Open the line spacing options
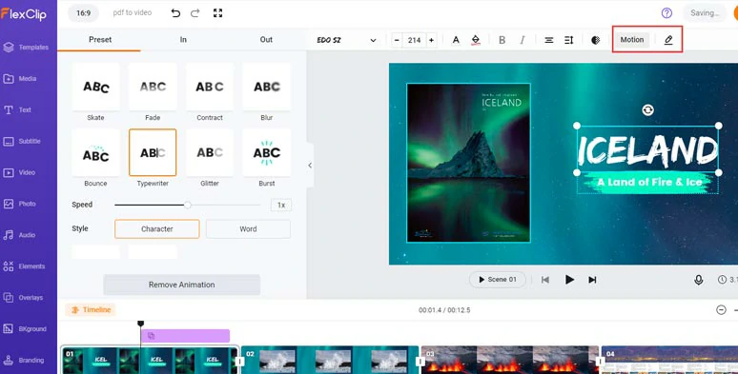The width and height of the screenshot is (738, 374). click(568, 40)
